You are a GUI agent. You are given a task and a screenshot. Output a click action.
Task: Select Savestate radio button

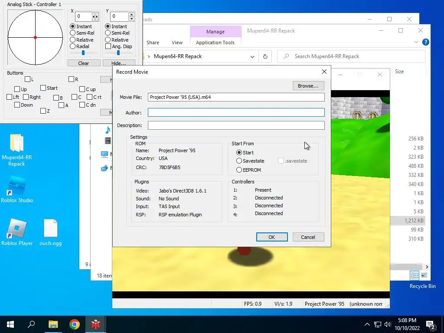click(239, 161)
